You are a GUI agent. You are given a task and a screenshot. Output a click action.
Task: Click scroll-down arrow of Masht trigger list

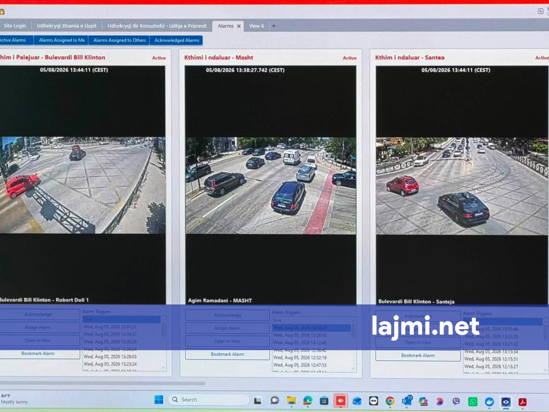(353, 369)
